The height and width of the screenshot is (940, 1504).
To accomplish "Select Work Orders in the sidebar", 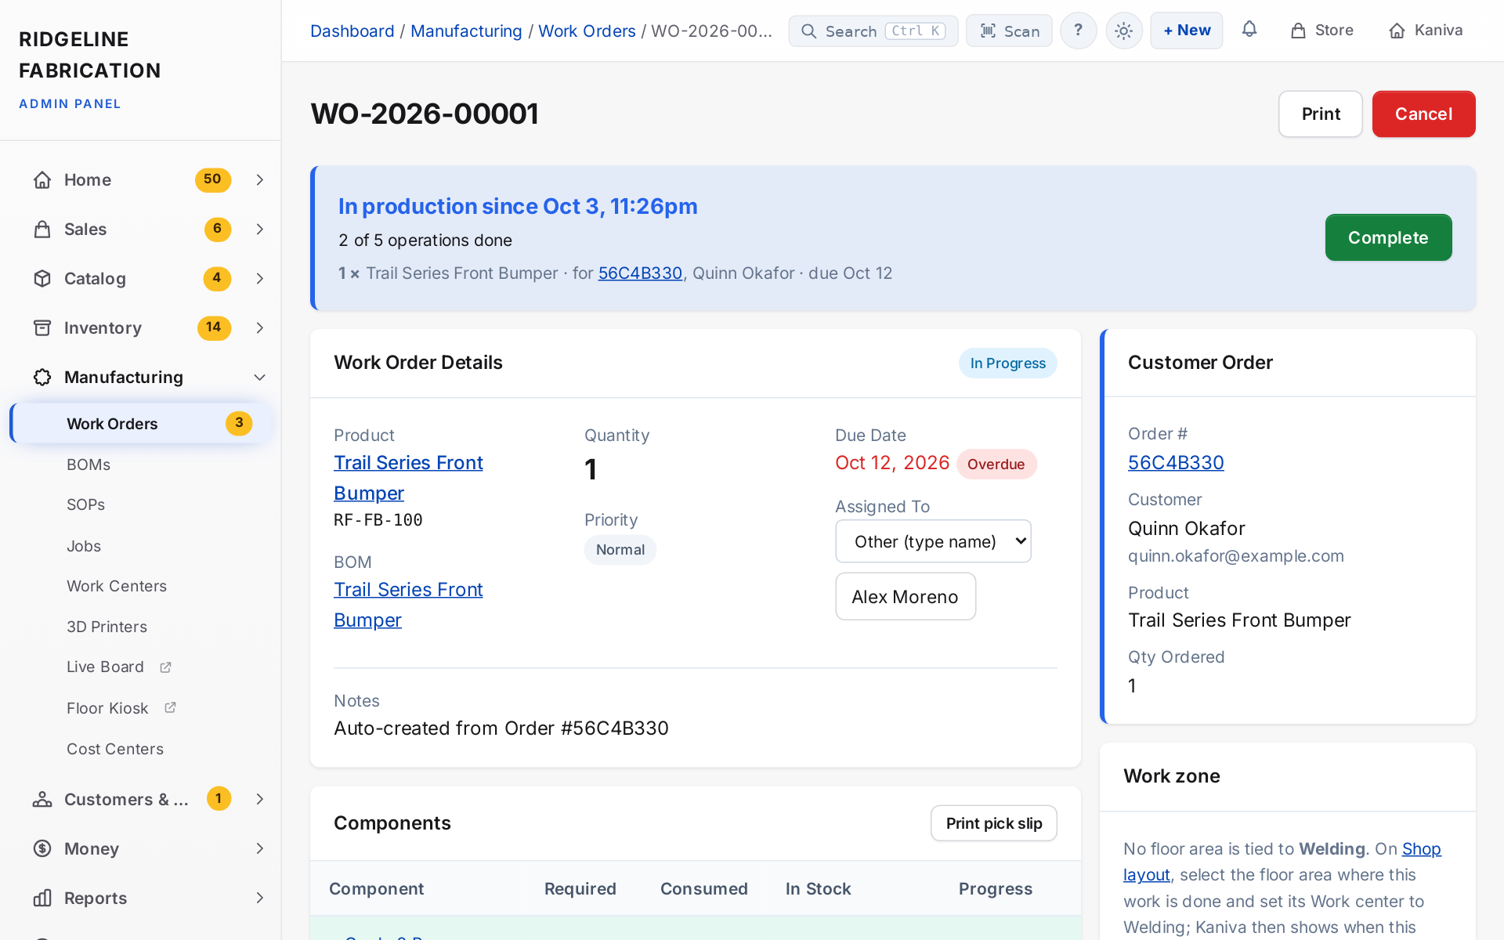I will pos(141,424).
